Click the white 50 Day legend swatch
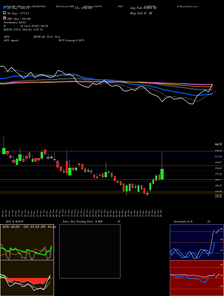The height and width of the screenshot is (296, 224). [5, 13]
